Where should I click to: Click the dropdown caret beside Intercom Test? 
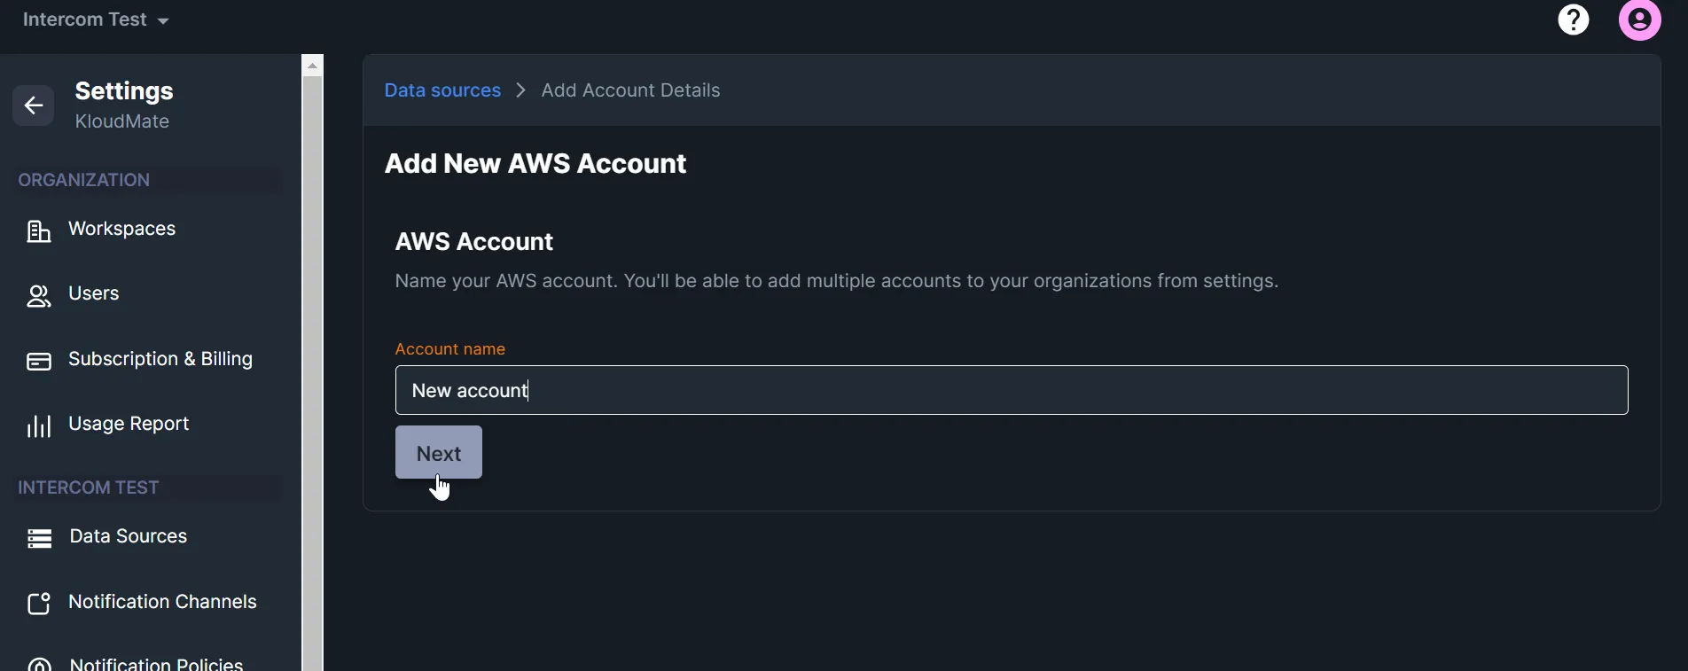163,21
